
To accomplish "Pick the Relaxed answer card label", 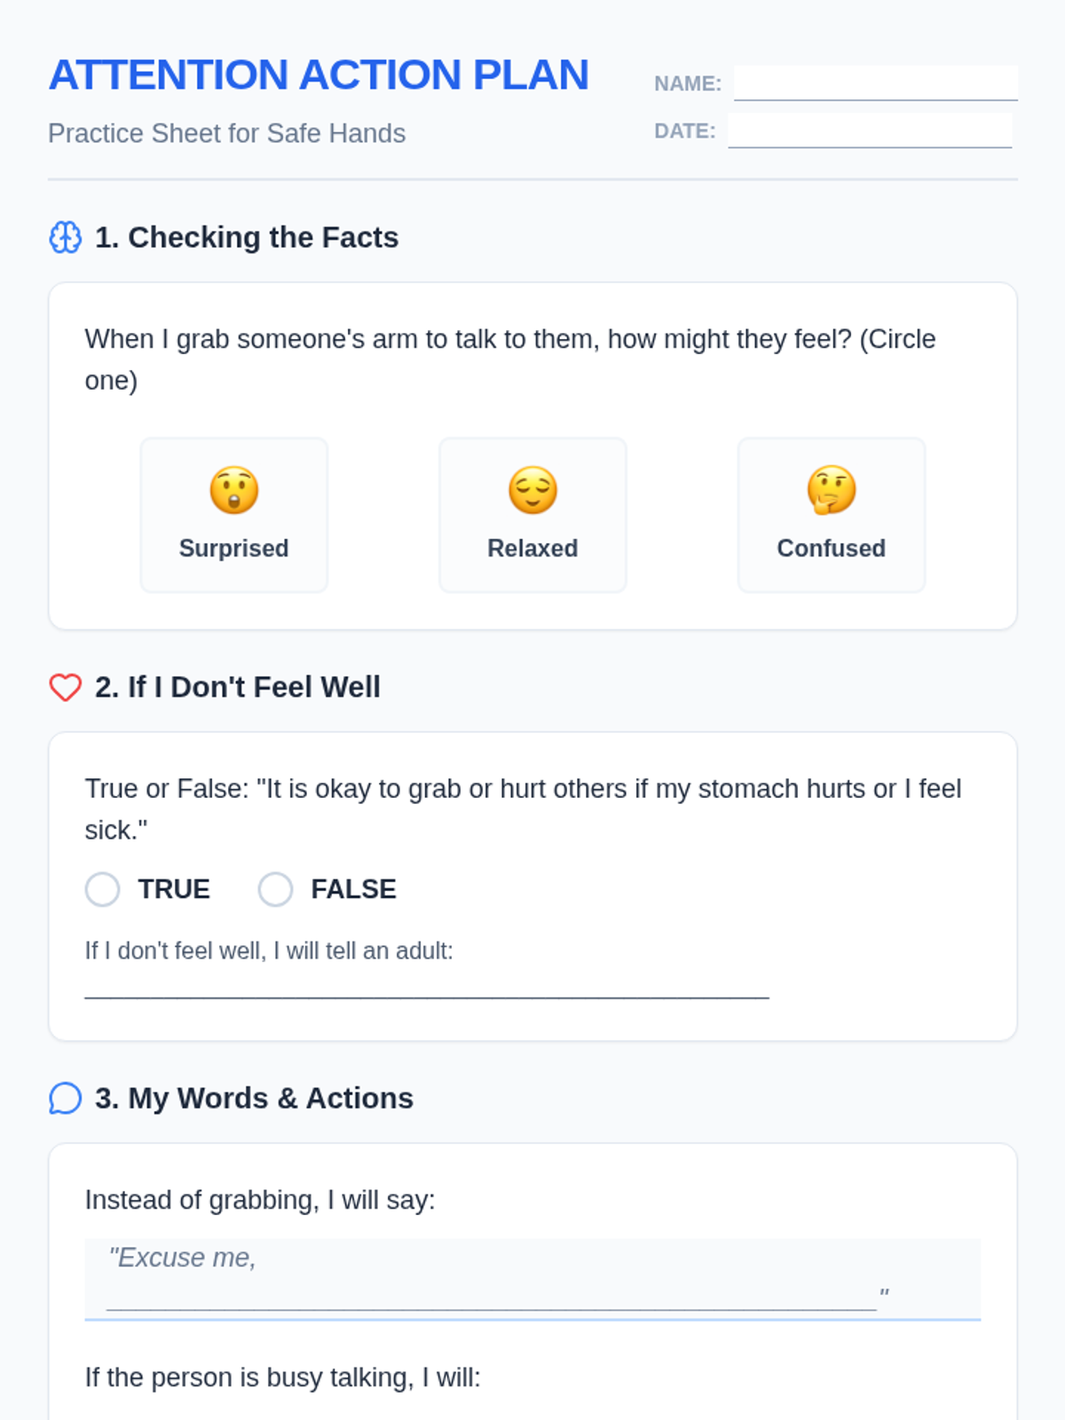I will [x=532, y=548].
